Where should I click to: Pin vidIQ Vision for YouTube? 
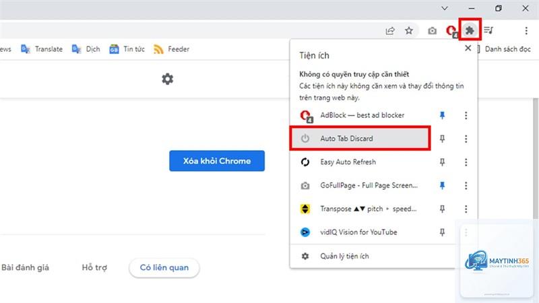pos(442,232)
